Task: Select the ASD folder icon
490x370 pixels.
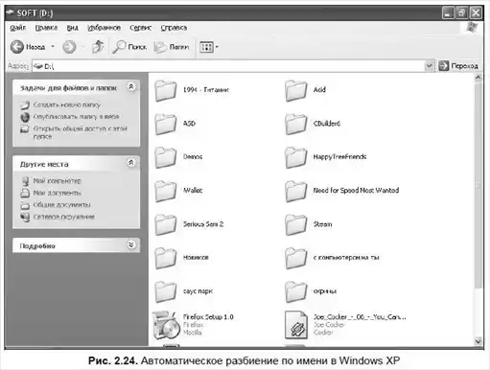Action: pos(166,124)
